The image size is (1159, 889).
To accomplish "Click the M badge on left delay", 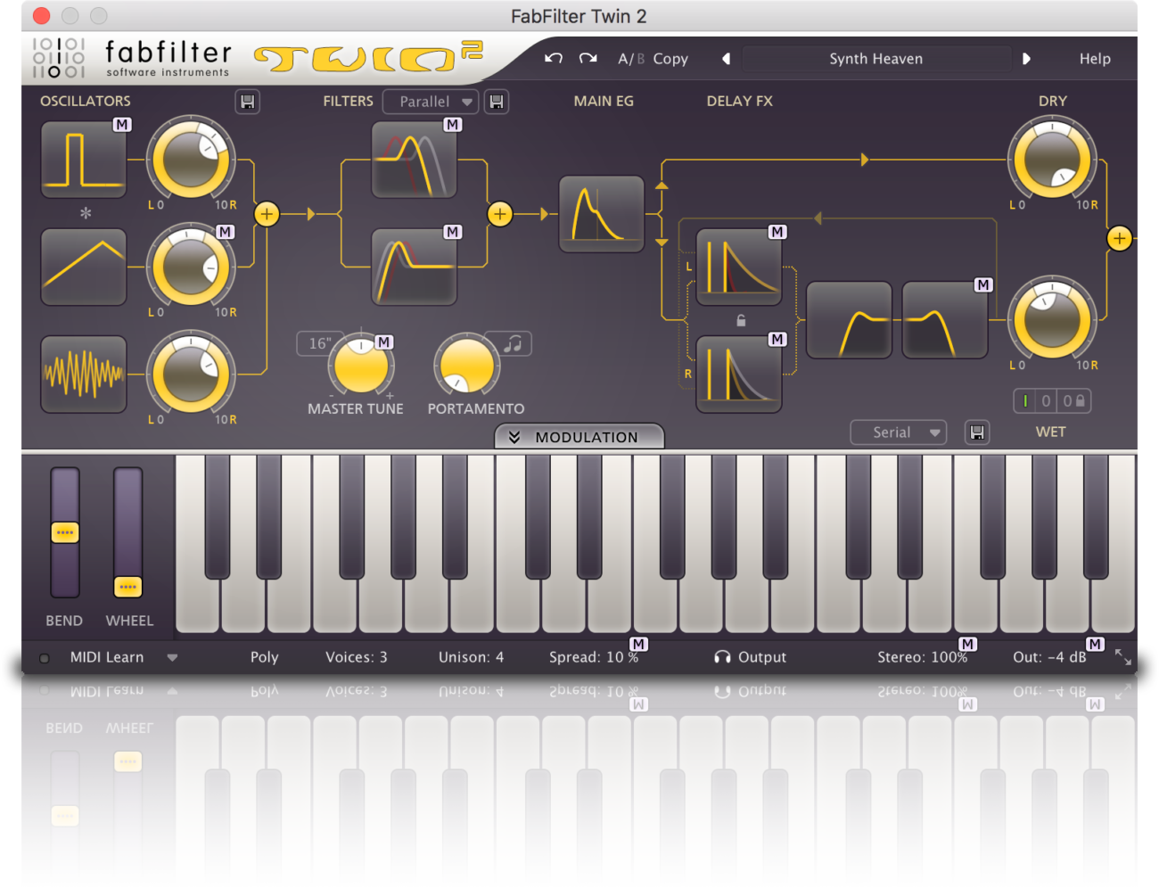I will (x=777, y=232).
